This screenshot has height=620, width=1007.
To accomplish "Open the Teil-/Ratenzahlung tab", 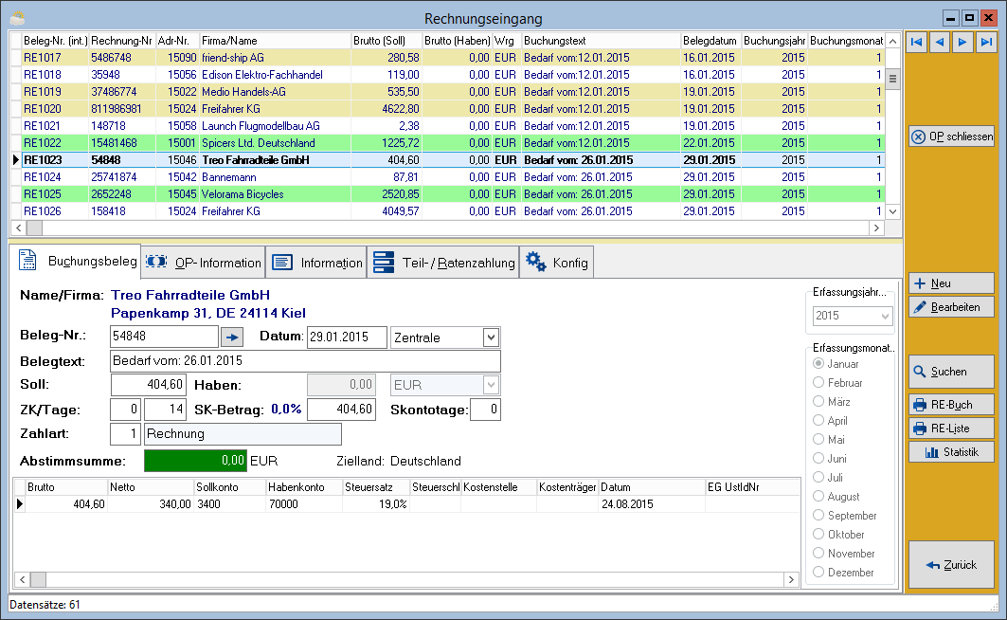I will coord(443,263).
